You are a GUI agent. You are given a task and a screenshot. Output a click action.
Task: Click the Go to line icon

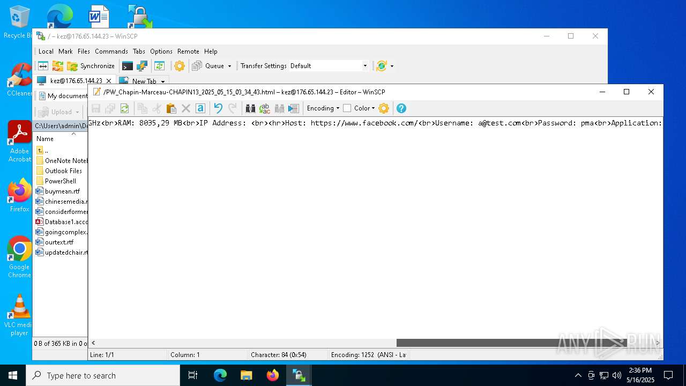293,108
